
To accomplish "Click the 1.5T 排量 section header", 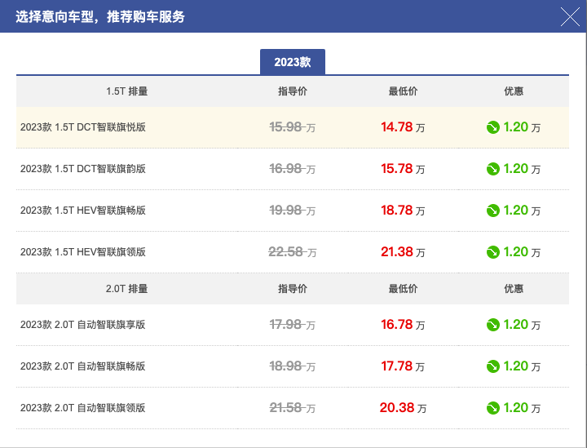I will (127, 91).
